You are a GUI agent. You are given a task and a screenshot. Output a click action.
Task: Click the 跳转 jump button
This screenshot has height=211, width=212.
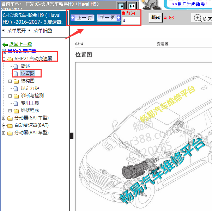[x=156, y=18]
